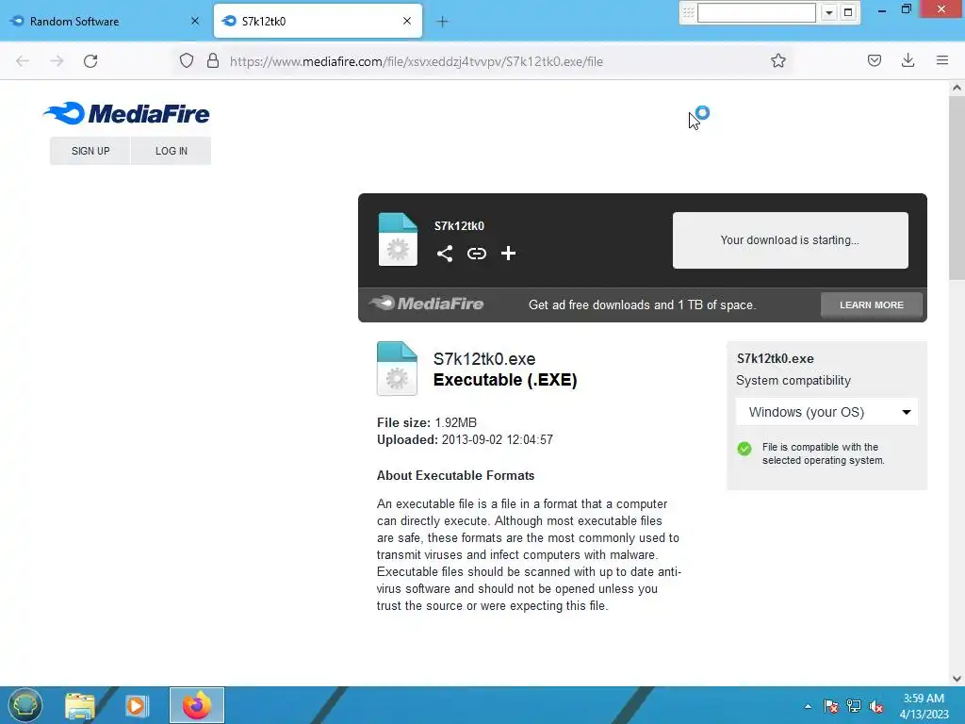Click the floating toolbar text field
This screenshot has width=965, height=724.
[757, 12]
